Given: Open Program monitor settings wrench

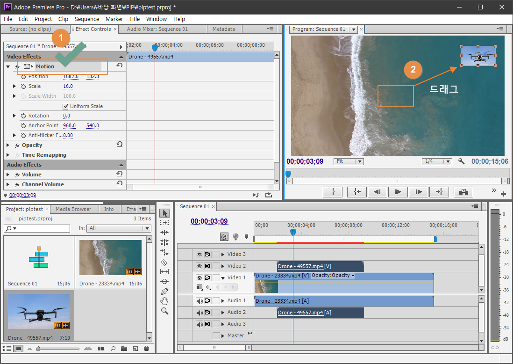Looking at the screenshot, I should [x=462, y=161].
